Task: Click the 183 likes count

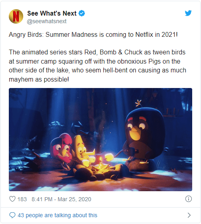Action: click(22, 199)
